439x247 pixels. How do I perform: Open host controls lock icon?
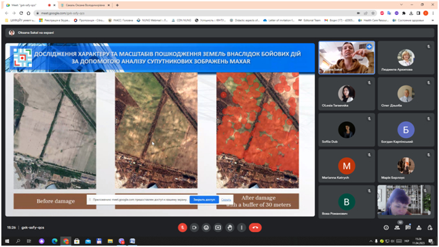[430, 228]
